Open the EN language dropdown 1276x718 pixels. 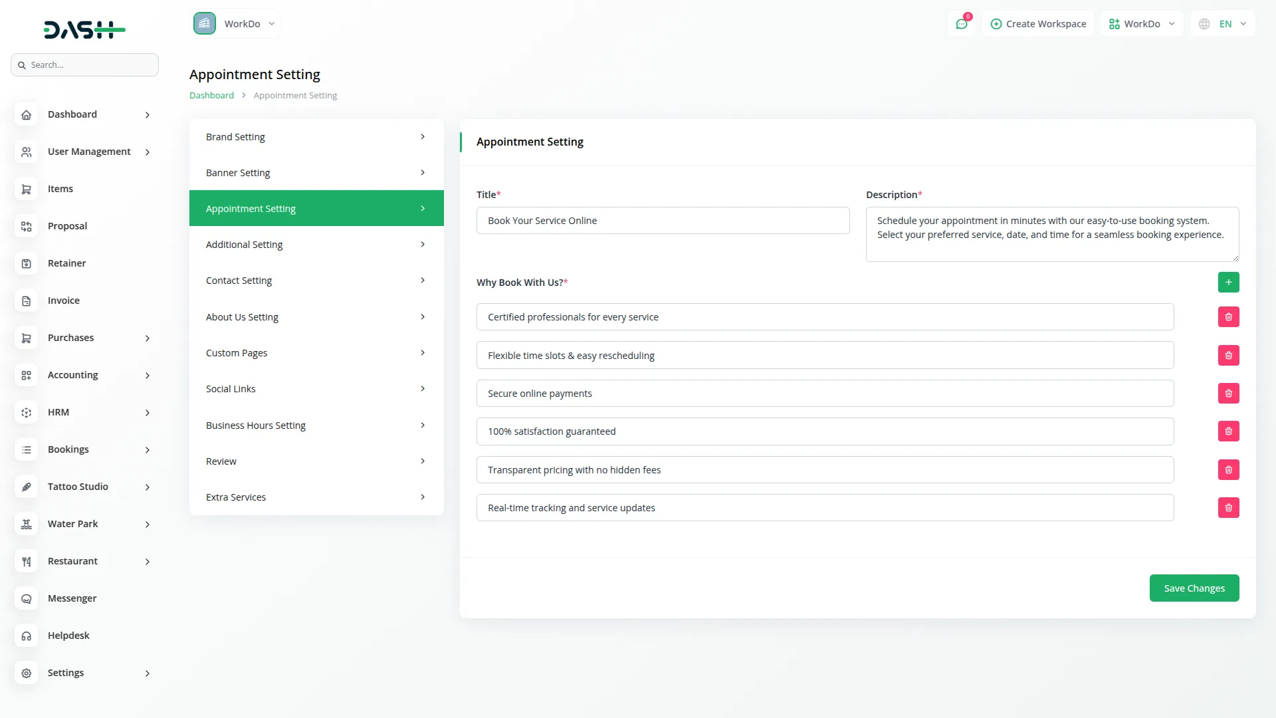(x=1223, y=24)
